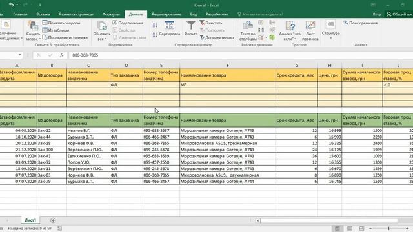Screen dimensions: 413x232
Task: Open Подключения in the ribbon
Action: point(128,23)
